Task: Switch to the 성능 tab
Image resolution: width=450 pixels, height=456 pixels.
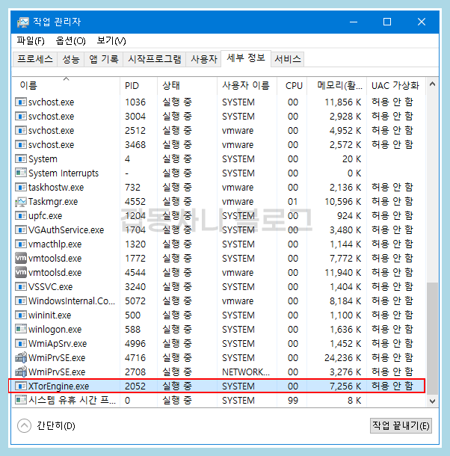Action: [x=71, y=59]
